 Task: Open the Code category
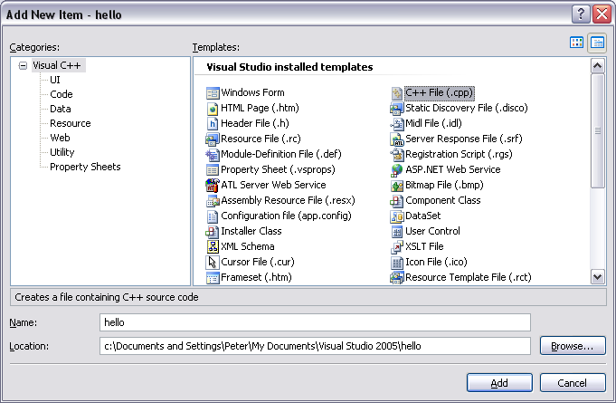click(x=62, y=94)
